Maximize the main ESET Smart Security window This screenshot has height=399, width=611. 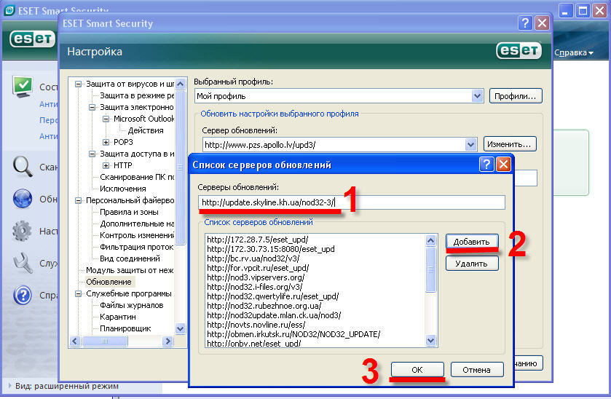point(583,10)
